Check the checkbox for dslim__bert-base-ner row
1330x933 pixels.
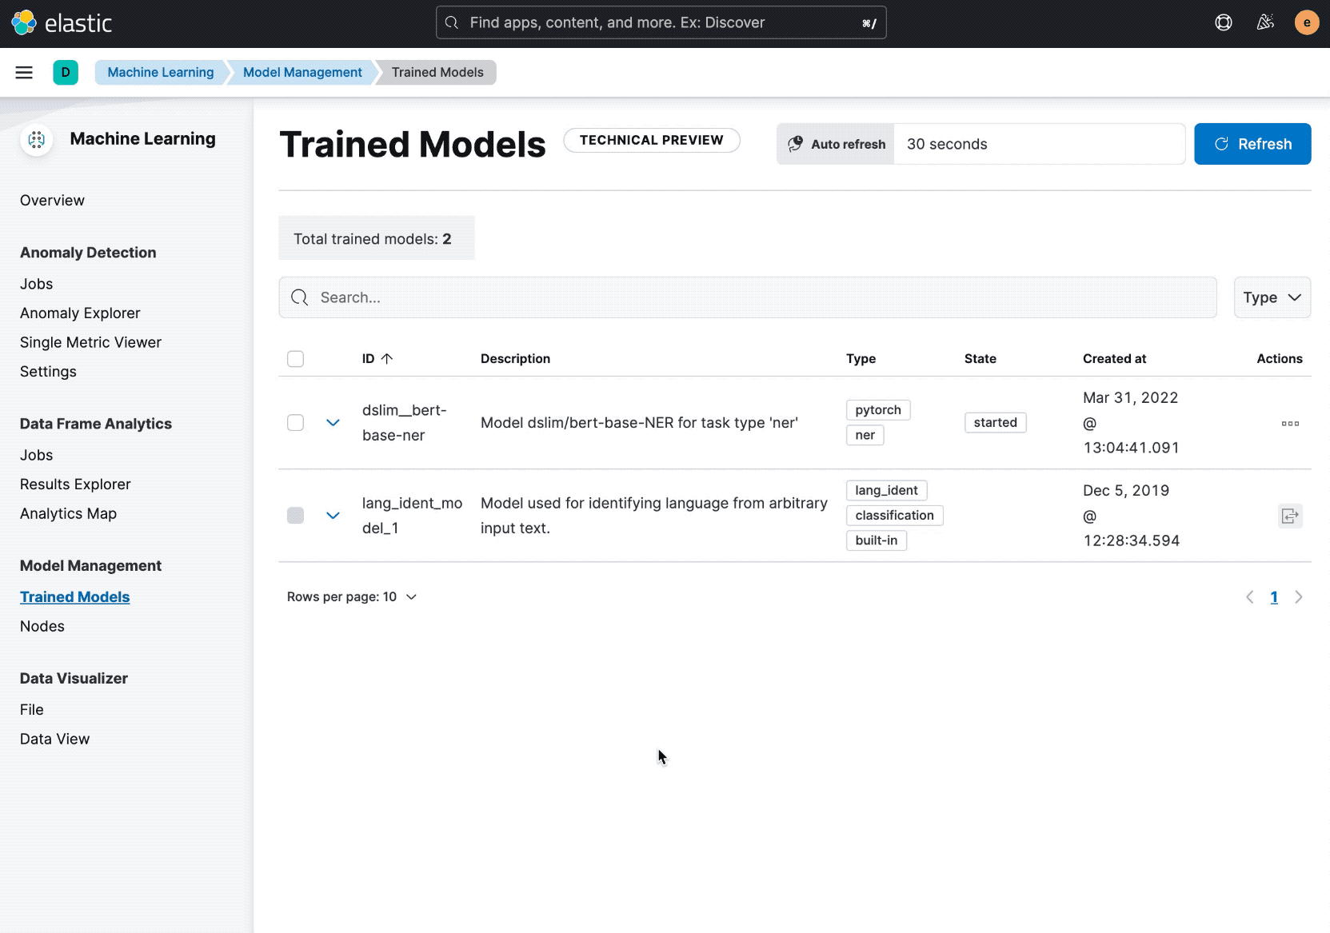pyautogui.click(x=295, y=423)
